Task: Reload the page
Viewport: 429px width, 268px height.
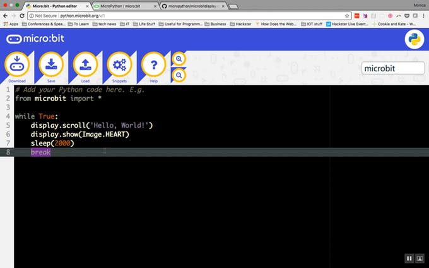Action: [x=22, y=16]
